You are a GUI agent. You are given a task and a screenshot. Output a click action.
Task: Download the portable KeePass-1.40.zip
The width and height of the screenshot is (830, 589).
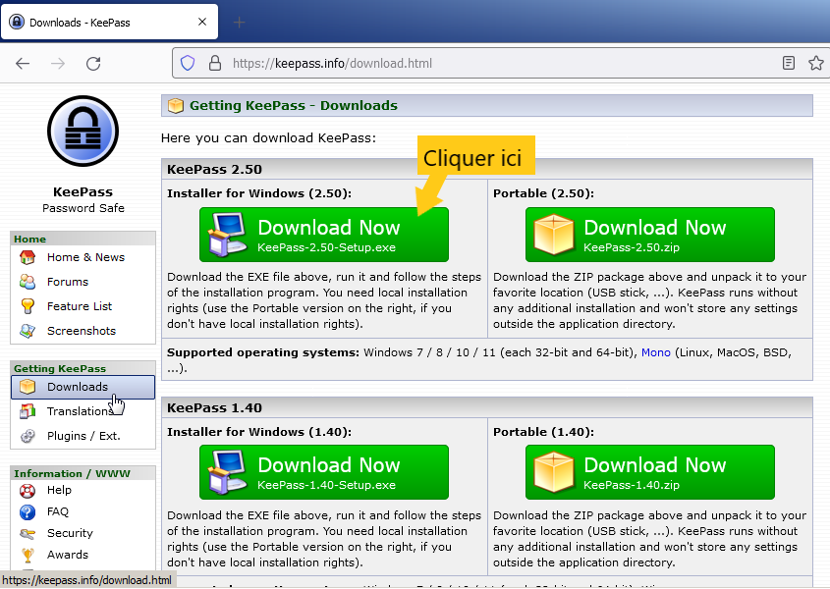(x=650, y=472)
